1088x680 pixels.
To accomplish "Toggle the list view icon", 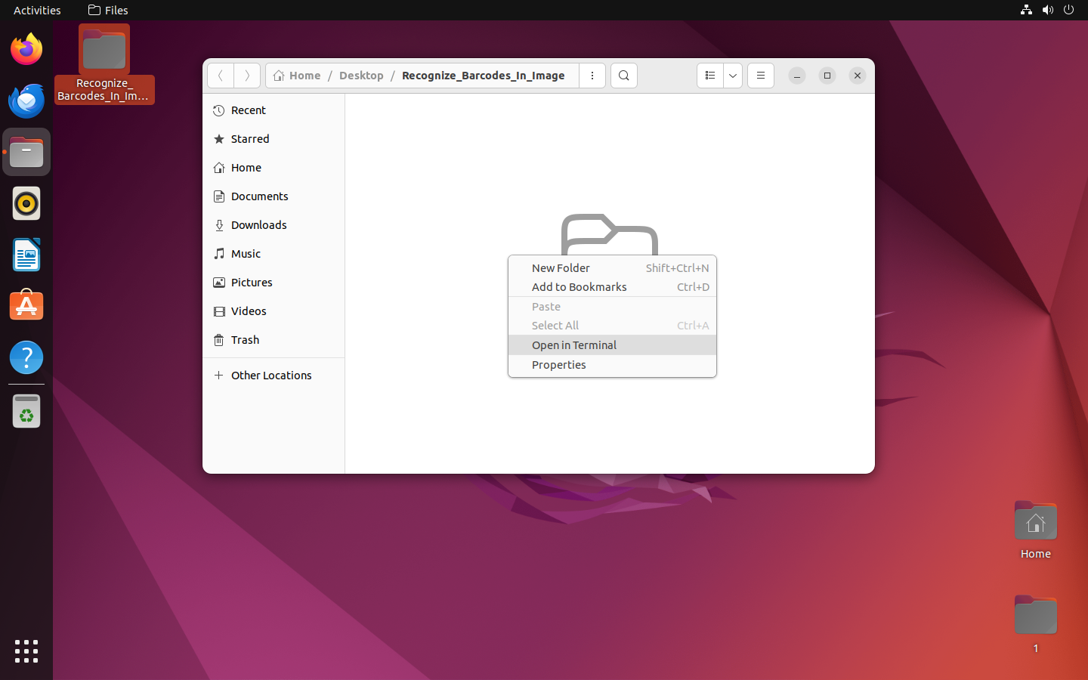I will tap(709, 76).
